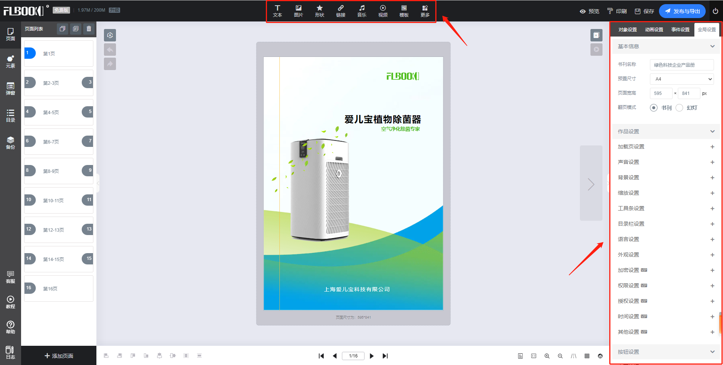
Task: Open the 教程 tutorial
Action: coord(11,302)
